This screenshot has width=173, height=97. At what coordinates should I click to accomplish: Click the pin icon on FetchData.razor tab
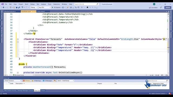tap(33, 11)
